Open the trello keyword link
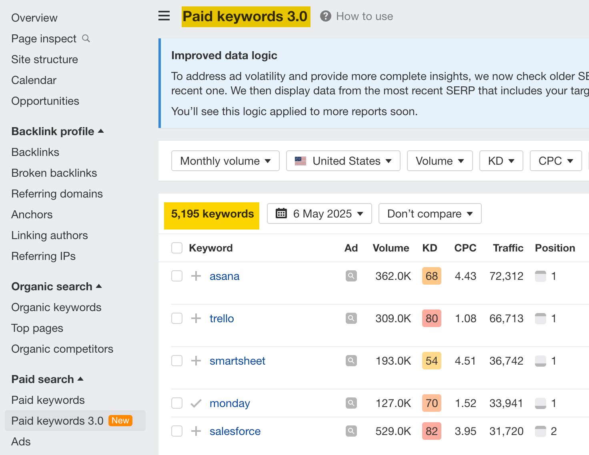 (222, 318)
